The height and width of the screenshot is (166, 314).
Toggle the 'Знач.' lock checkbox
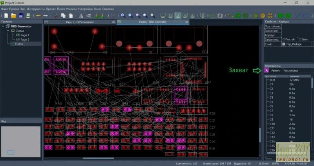point(300,40)
